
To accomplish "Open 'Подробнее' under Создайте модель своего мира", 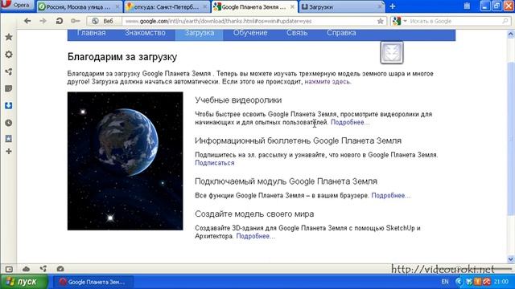I will click(x=255, y=236).
